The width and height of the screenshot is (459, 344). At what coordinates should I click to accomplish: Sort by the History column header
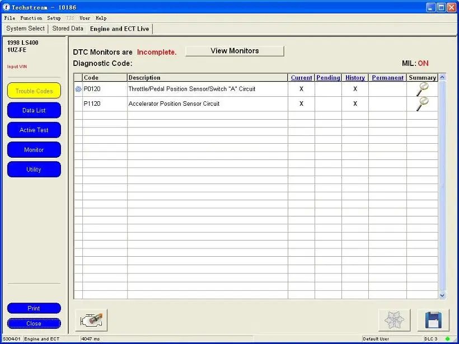tap(355, 78)
